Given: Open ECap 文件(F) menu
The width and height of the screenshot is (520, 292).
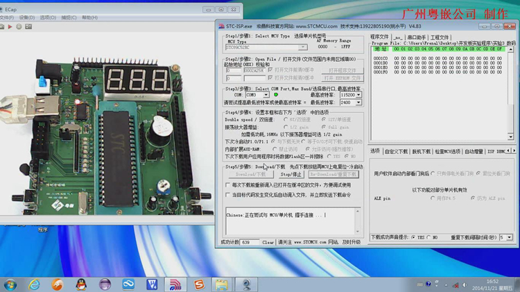Looking at the screenshot, I should [7, 17].
